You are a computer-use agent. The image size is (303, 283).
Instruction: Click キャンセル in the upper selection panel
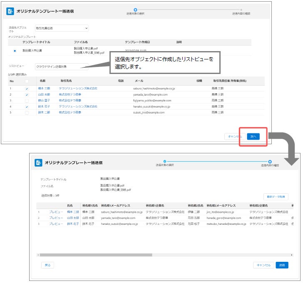235,136
